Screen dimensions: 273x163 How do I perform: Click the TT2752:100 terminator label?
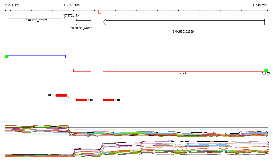pyautogui.click(x=71, y=5)
